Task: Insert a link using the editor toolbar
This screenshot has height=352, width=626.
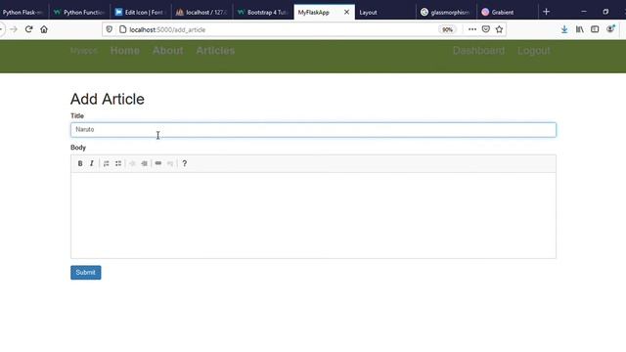Action: click(158, 163)
